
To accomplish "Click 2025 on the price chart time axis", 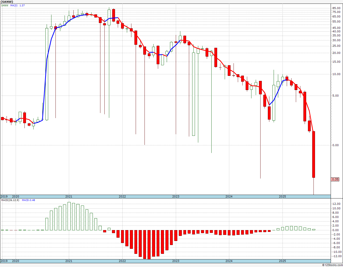I will (282, 196).
